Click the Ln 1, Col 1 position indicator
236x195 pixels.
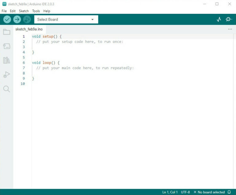tap(170, 192)
